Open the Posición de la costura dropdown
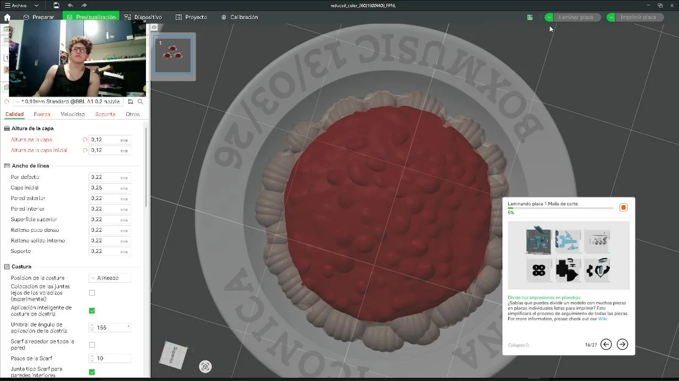This screenshot has width=679, height=381. (x=109, y=278)
